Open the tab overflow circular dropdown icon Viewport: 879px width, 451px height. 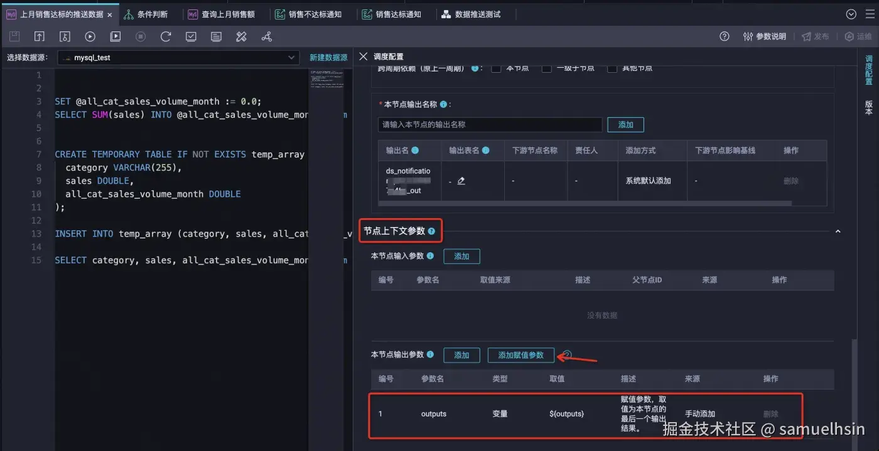(x=851, y=14)
